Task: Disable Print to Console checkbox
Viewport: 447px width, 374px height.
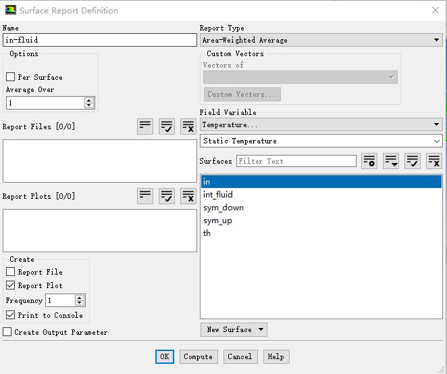Action: point(11,314)
